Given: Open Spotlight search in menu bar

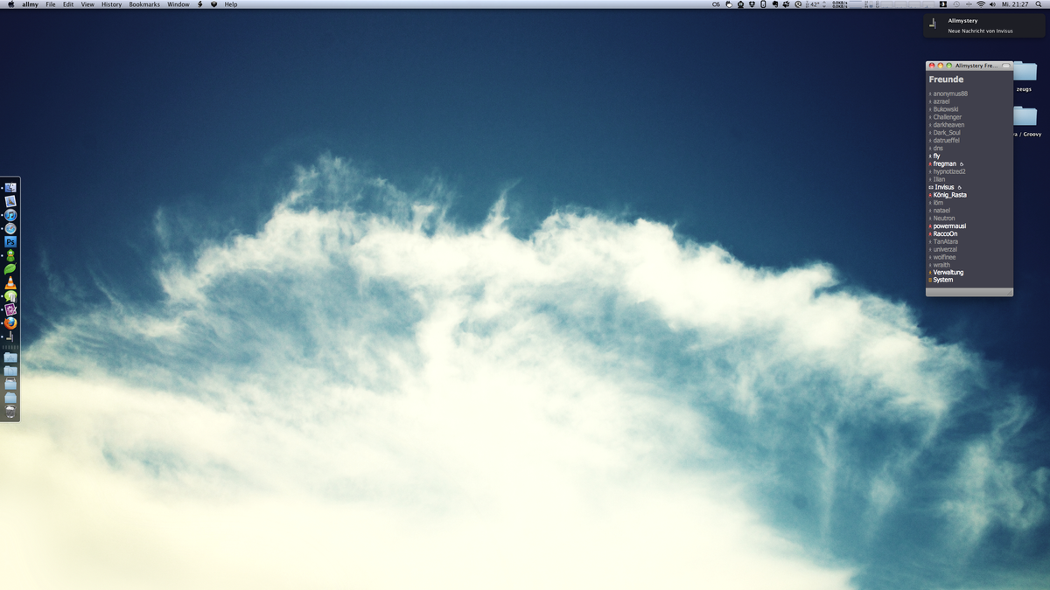Looking at the screenshot, I should pyautogui.click(x=1039, y=4).
